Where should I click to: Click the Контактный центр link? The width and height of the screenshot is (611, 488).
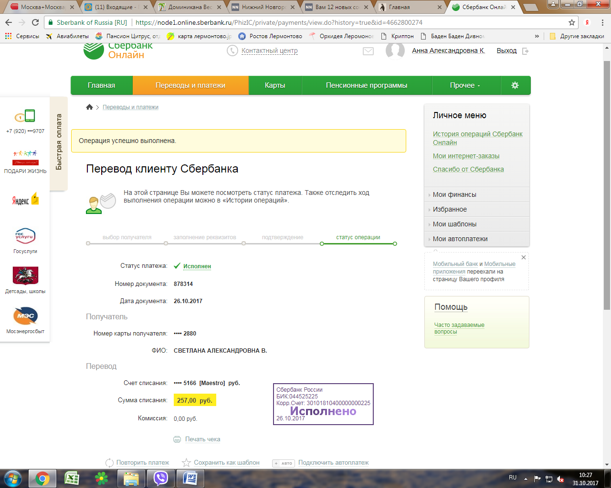point(270,51)
